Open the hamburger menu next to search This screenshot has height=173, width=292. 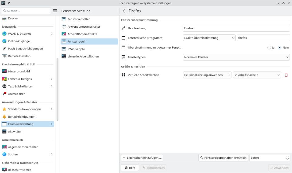[x=55, y=11]
